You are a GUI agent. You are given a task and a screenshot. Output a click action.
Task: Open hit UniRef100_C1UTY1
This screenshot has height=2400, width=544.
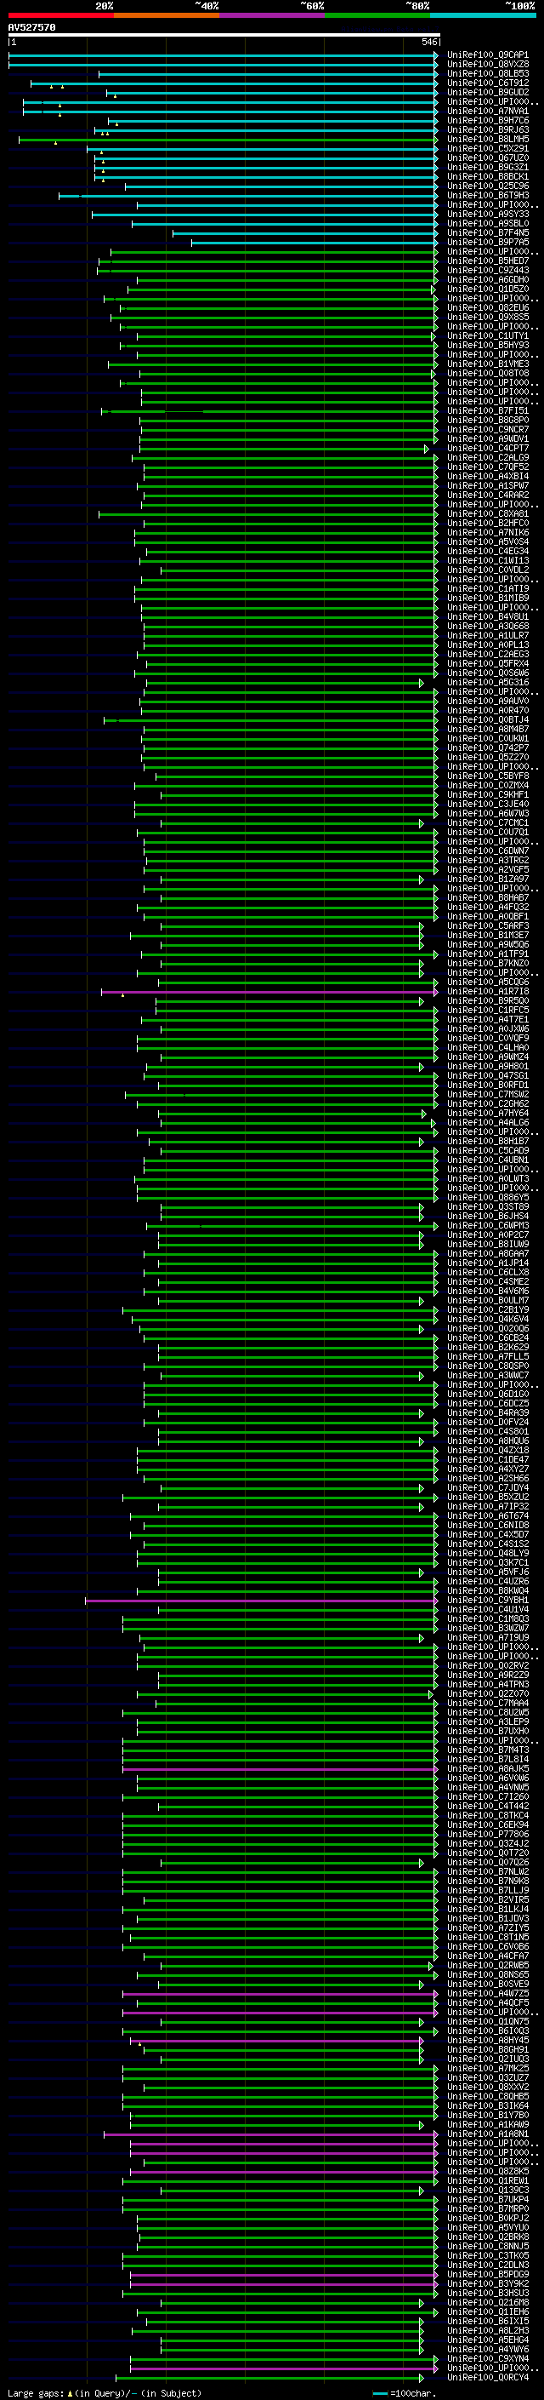click(x=487, y=335)
